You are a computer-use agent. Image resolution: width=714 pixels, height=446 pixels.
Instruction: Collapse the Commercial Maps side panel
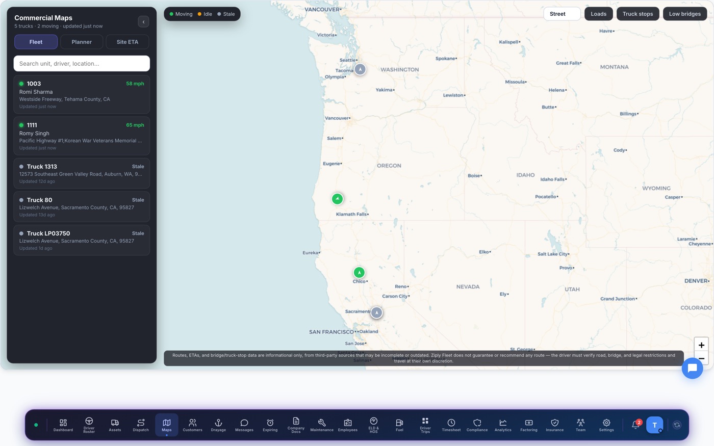point(143,21)
